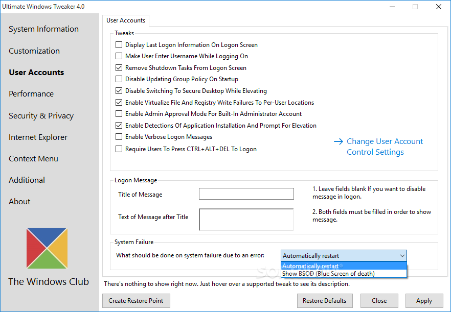451x312 pixels.
Task: Open About section
Action: pyautogui.click(x=19, y=202)
